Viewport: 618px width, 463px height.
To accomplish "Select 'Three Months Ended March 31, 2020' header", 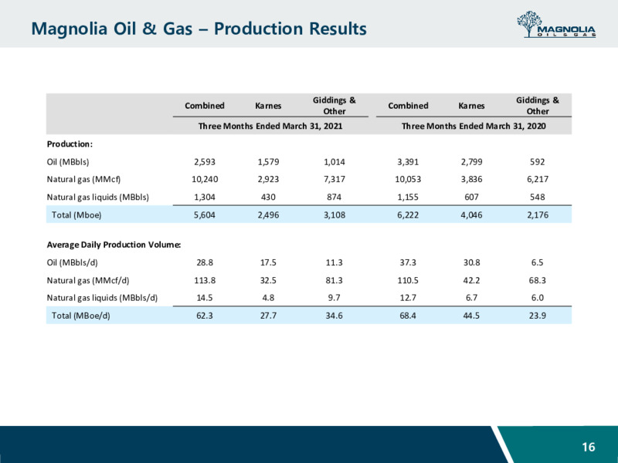I will [x=474, y=126].
